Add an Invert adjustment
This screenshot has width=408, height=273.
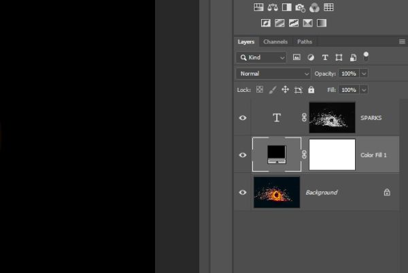(266, 23)
